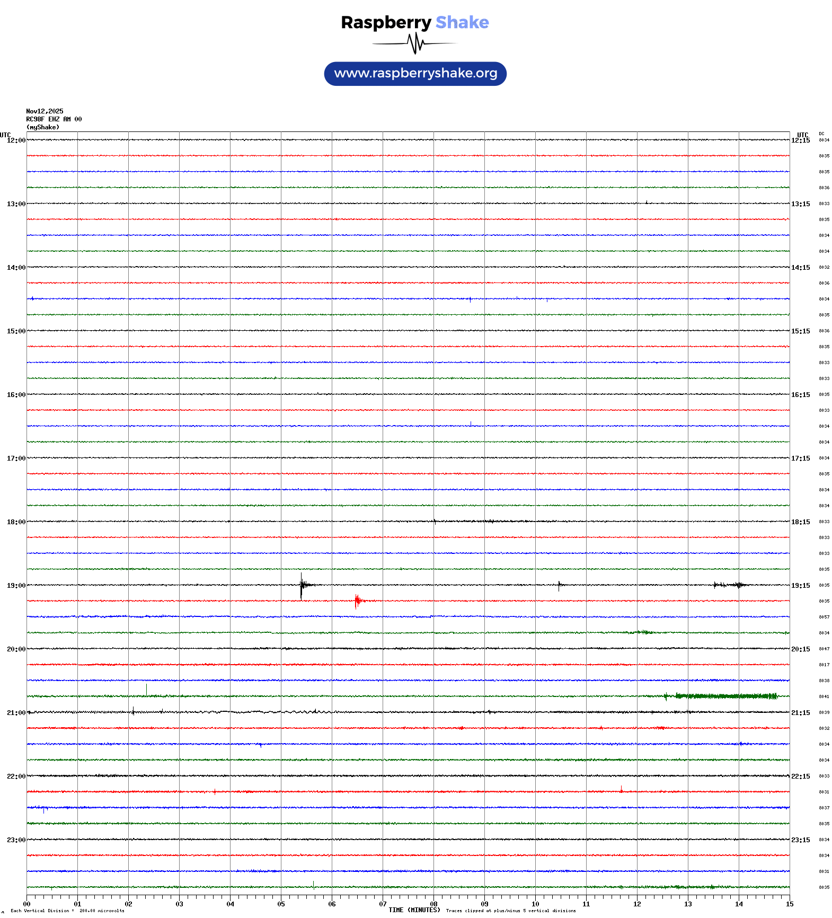Click the 18:00 hour label on the left
Screen dimensions: 832x918
point(16,522)
